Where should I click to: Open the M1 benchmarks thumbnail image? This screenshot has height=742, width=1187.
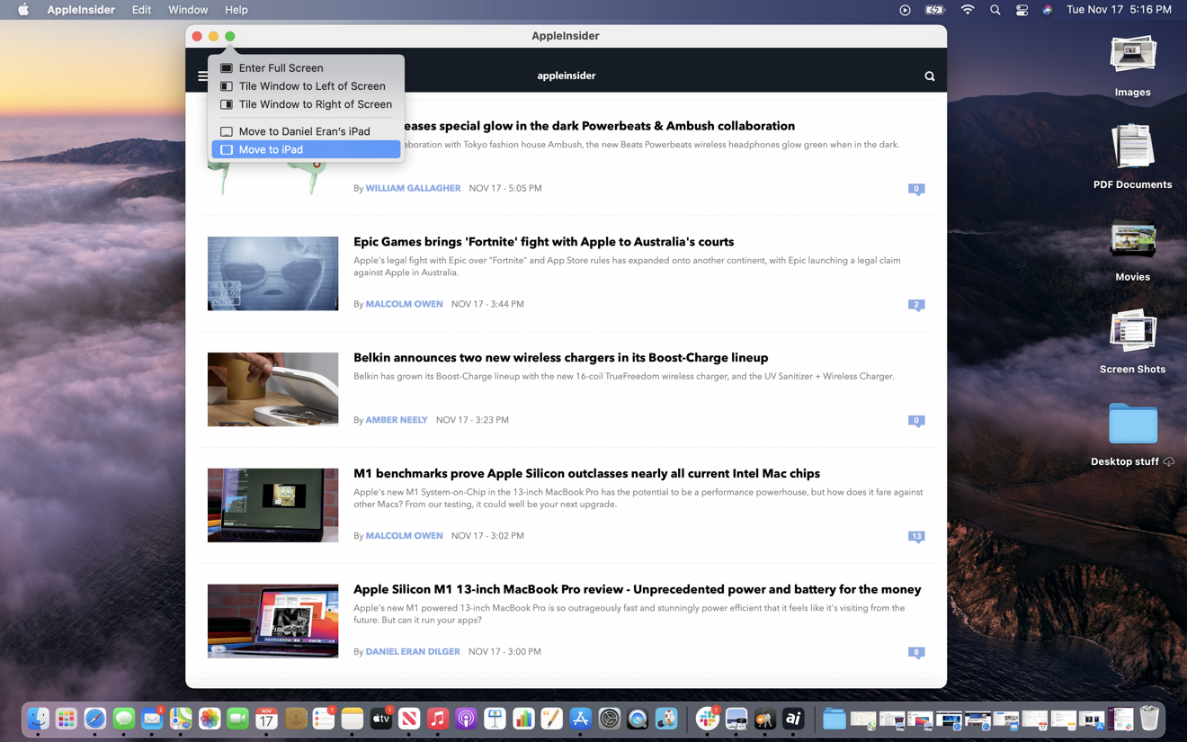click(x=272, y=505)
